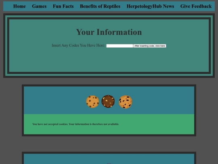Click the raisin and berry cookie icon
The image size is (218, 164).
pos(126,102)
